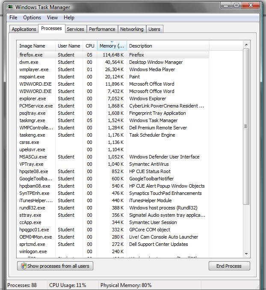Viewport: 266px width, 290px height.
Task: Select the Processes tab
Action: 51,28
